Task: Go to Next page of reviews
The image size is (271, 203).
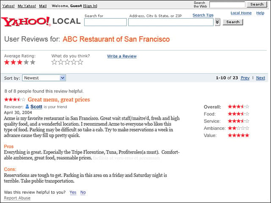Action: click(260, 78)
